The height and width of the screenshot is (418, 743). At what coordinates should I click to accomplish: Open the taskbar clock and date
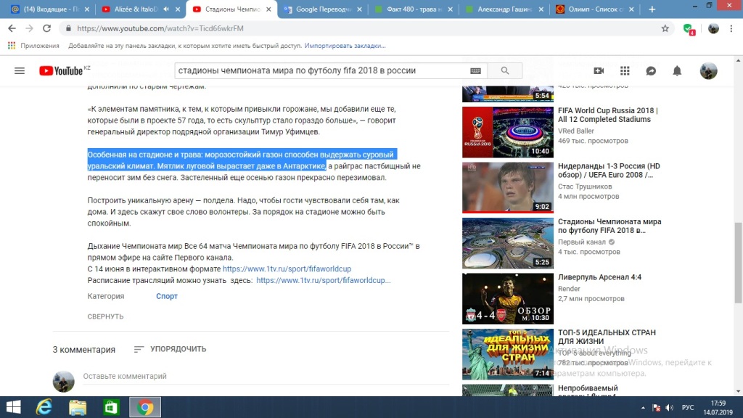718,408
